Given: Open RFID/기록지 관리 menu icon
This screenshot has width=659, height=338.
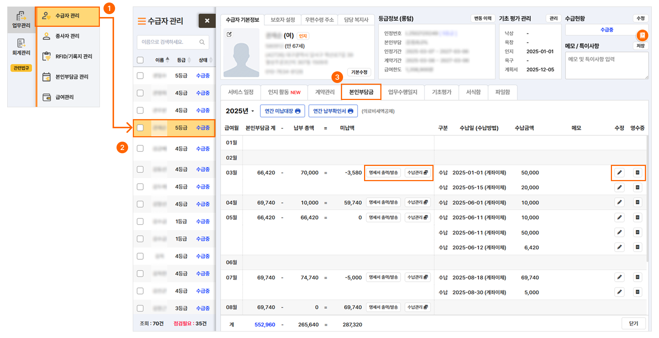Looking at the screenshot, I should tap(47, 57).
